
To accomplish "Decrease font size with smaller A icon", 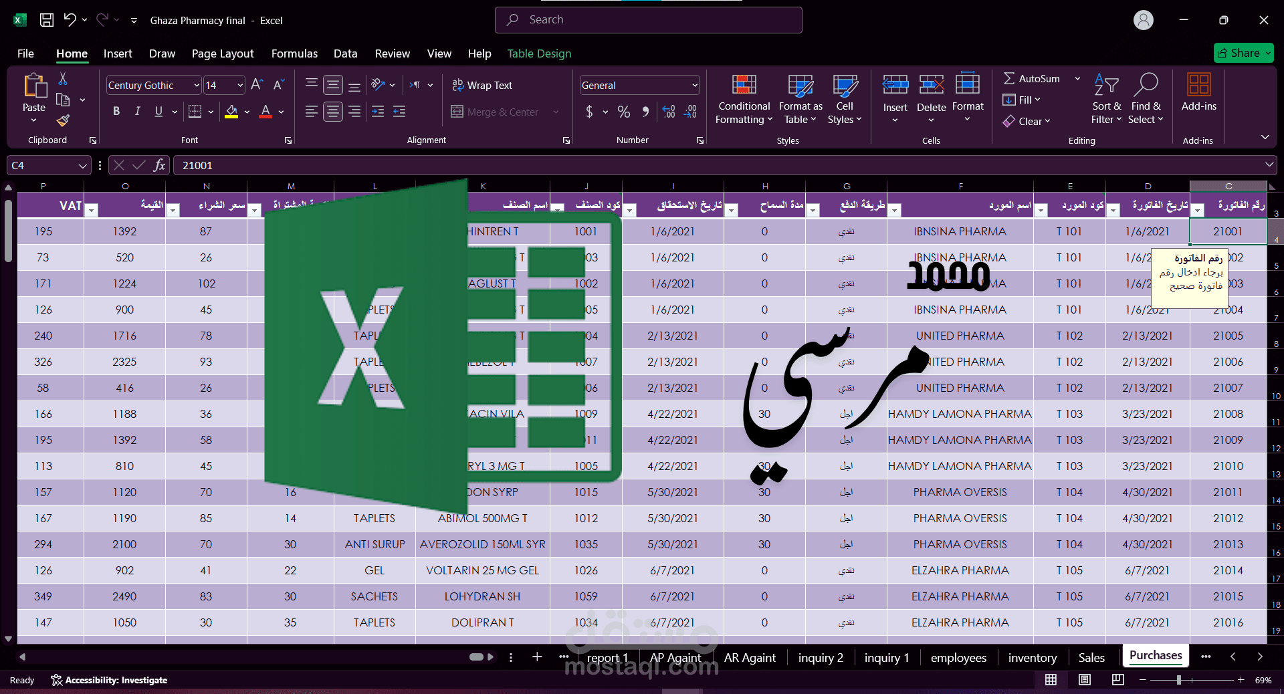I will [x=279, y=85].
